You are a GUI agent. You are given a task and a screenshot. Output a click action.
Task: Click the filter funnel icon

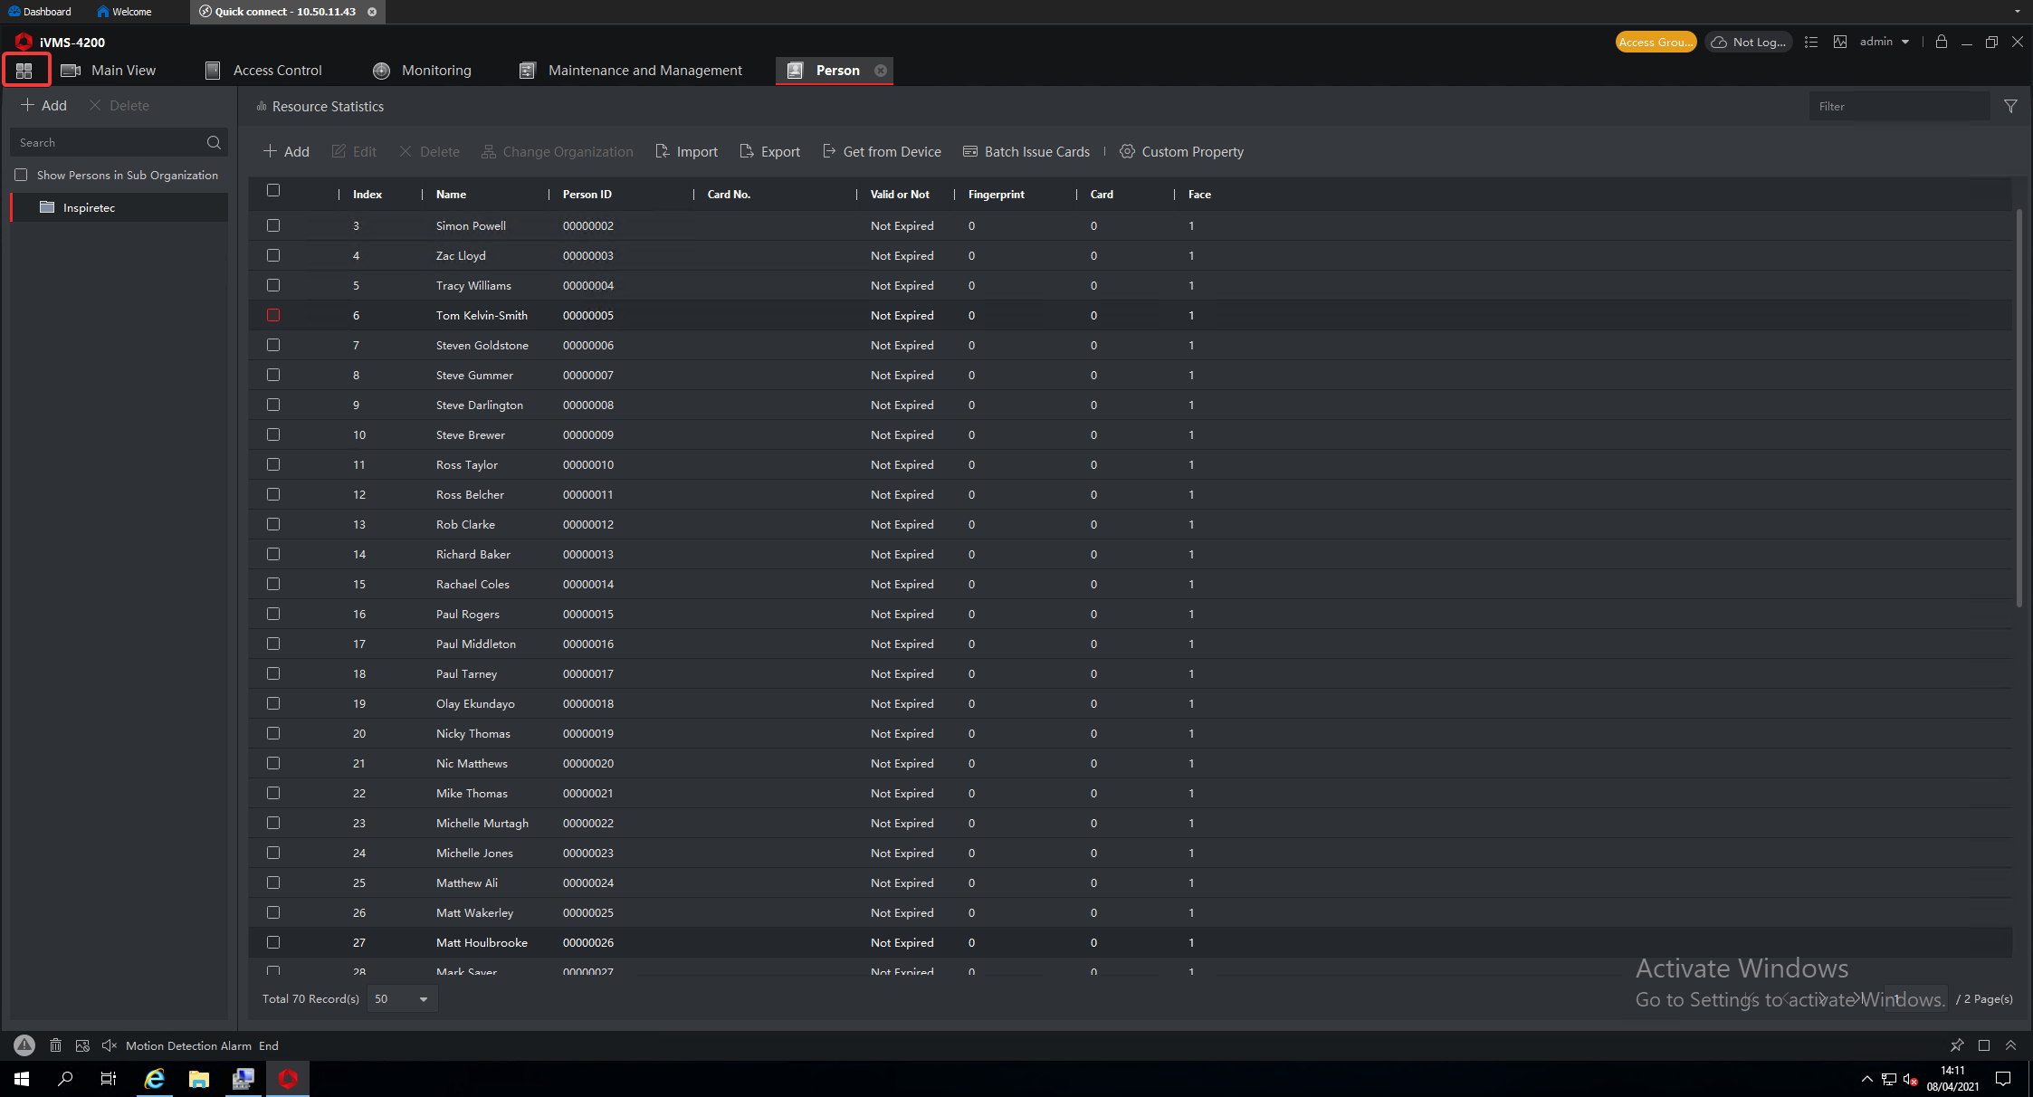pyautogui.click(x=2010, y=107)
